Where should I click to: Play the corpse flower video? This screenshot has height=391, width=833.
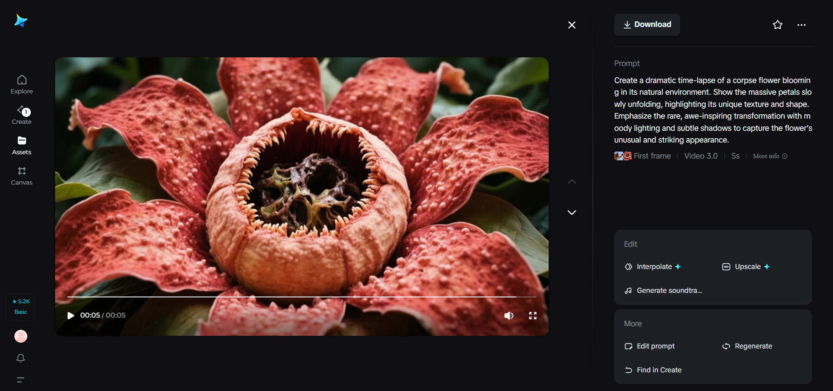click(70, 315)
